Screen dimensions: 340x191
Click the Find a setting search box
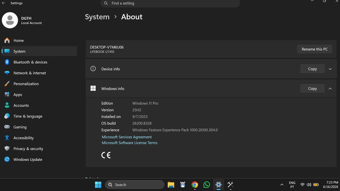170,3
